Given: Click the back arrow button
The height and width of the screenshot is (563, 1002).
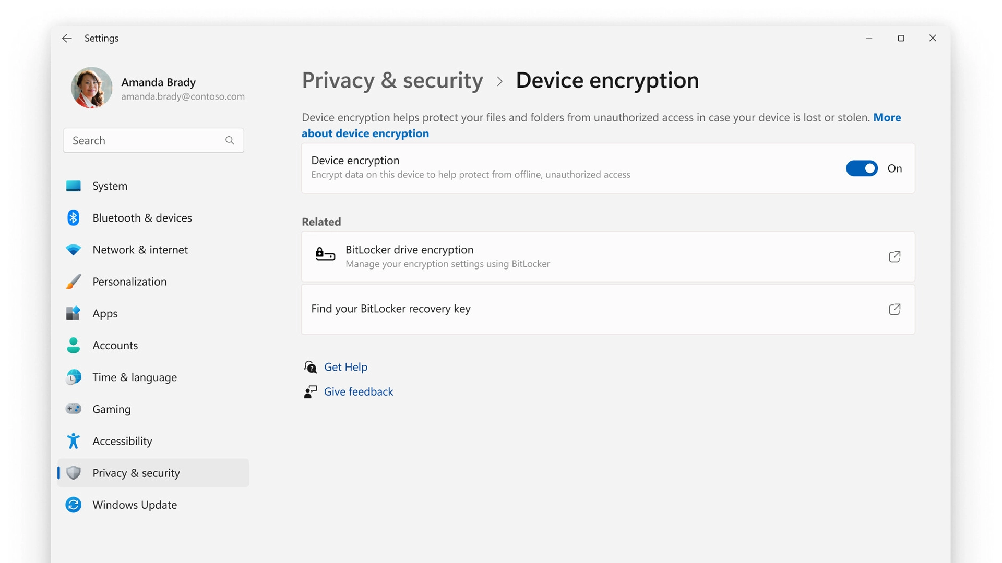Looking at the screenshot, I should (x=67, y=38).
